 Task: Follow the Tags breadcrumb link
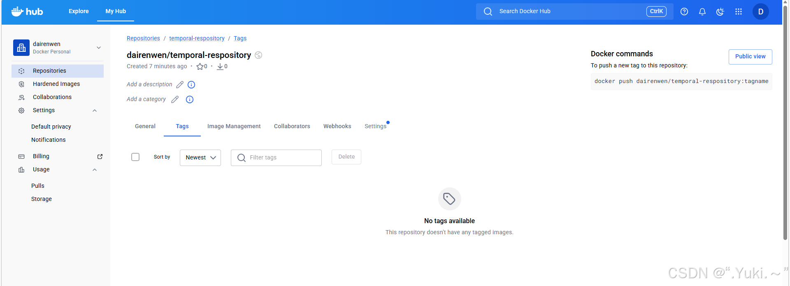coord(240,38)
